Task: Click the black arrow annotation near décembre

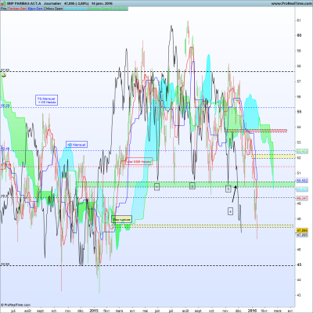Action: pyautogui.click(x=235, y=193)
